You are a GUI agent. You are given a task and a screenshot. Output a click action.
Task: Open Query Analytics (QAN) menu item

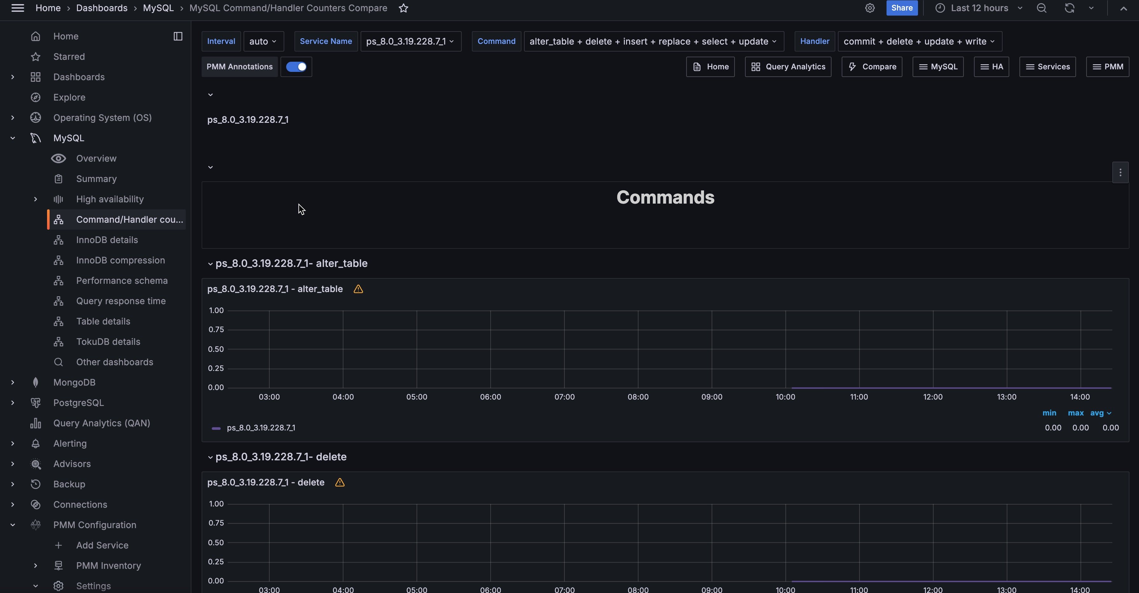[101, 423]
